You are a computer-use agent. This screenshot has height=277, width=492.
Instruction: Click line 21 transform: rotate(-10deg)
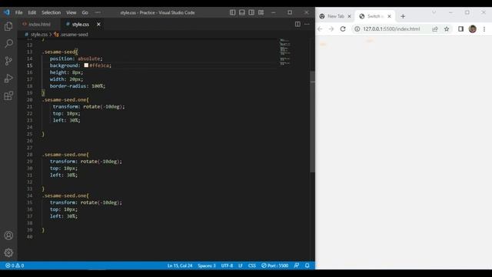click(x=88, y=107)
